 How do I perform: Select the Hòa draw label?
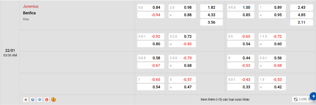coord(26,19)
